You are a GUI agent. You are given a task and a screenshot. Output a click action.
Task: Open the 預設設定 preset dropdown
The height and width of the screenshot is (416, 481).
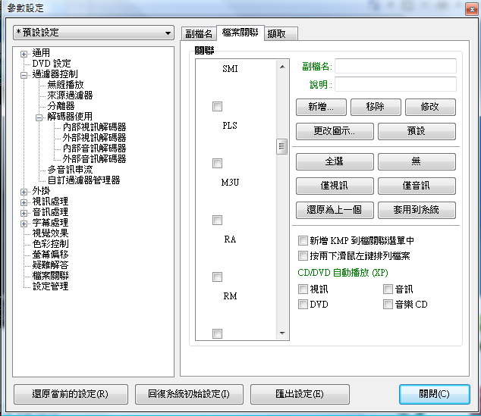point(93,33)
